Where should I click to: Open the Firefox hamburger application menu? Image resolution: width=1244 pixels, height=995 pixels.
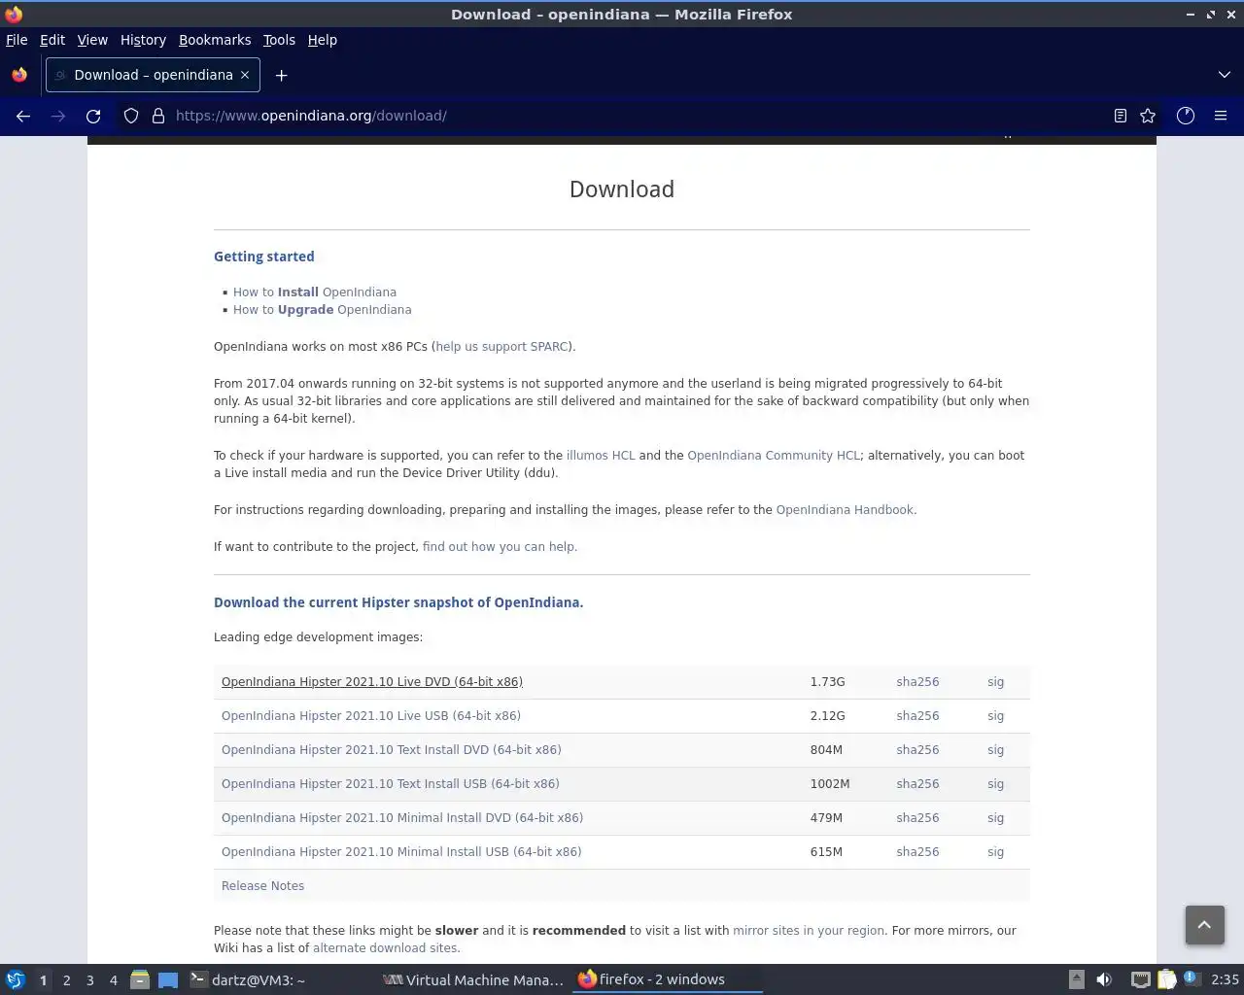pos(1221,116)
